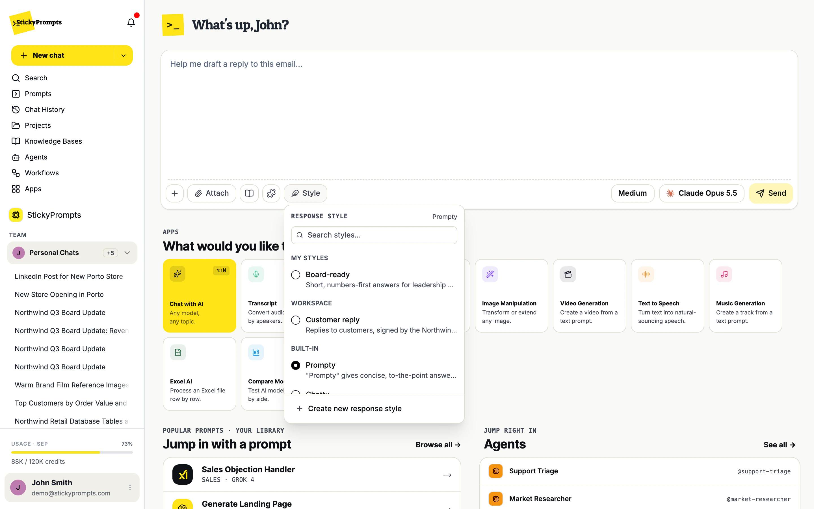Click the Sales Objection Handler prompt icon

pos(183,474)
